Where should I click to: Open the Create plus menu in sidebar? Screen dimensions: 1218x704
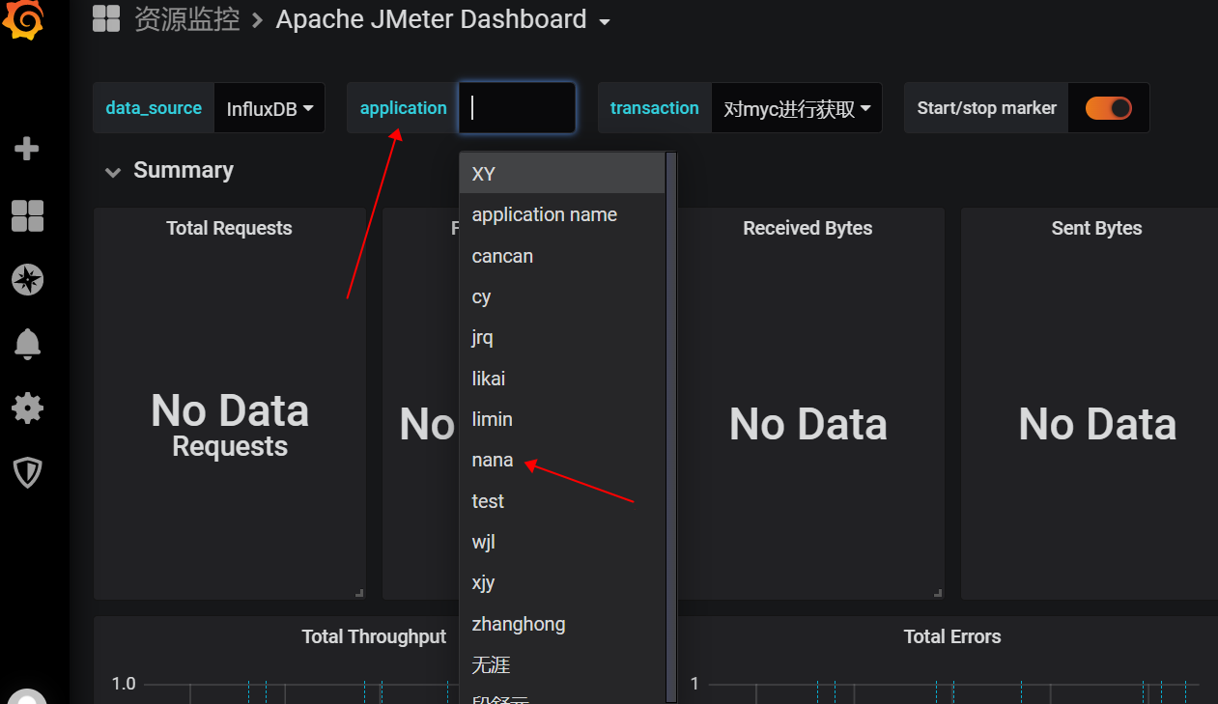pyautogui.click(x=27, y=149)
